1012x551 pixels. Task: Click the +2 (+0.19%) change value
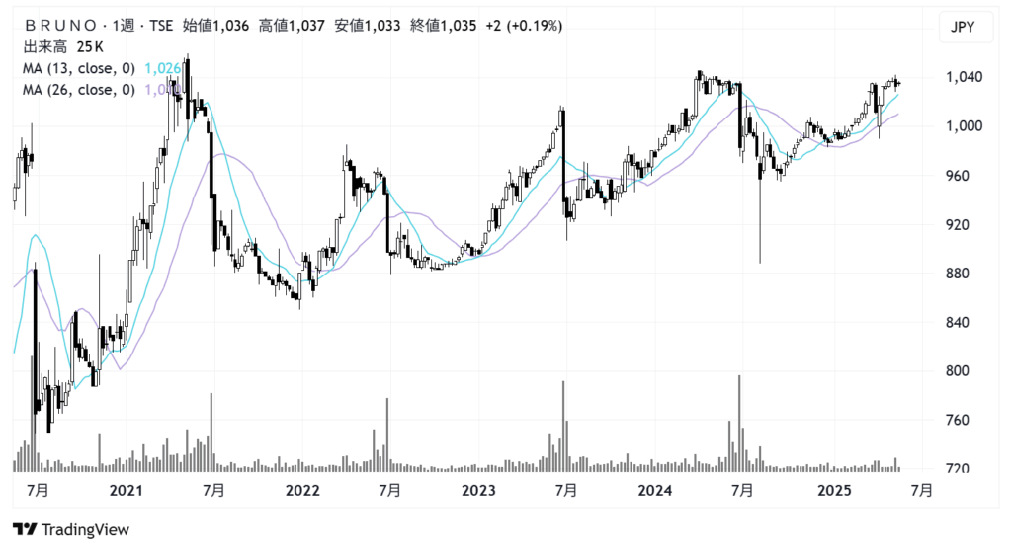[524, 25]
